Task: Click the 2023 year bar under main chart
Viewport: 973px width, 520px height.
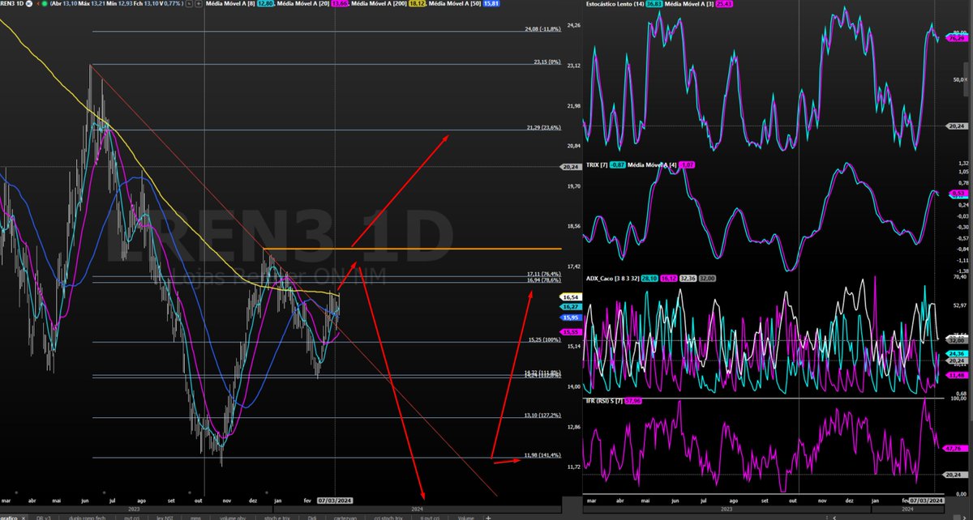Action: 135,508
